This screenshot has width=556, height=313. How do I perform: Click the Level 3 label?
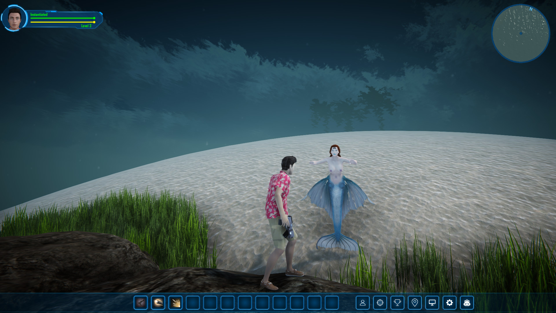[x=86, y=26]
